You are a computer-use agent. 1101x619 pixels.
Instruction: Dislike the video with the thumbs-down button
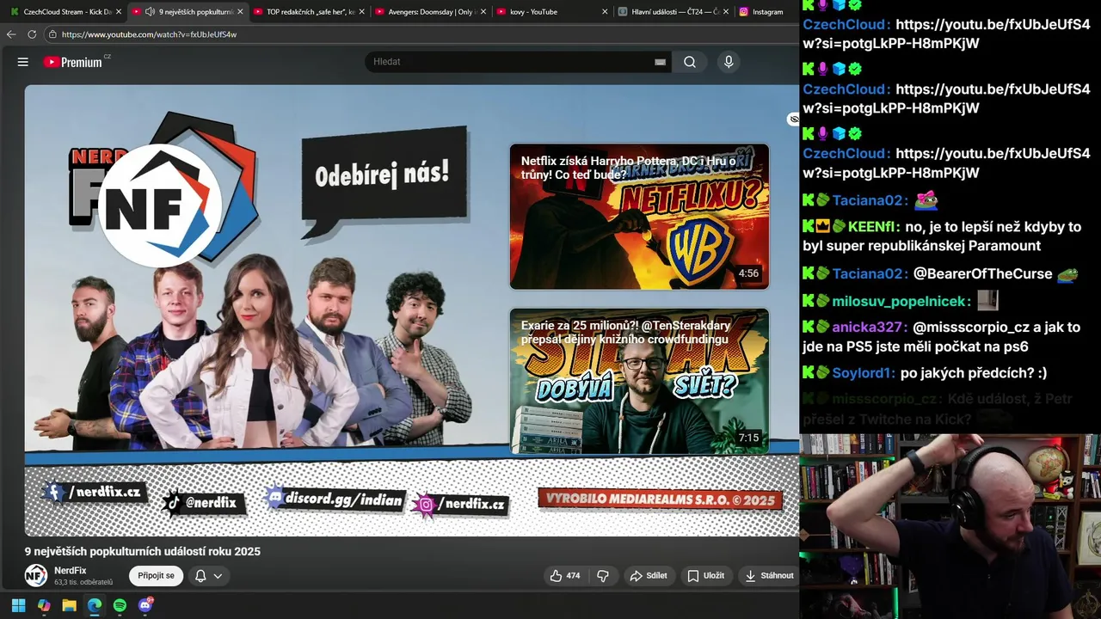[603, 575]
